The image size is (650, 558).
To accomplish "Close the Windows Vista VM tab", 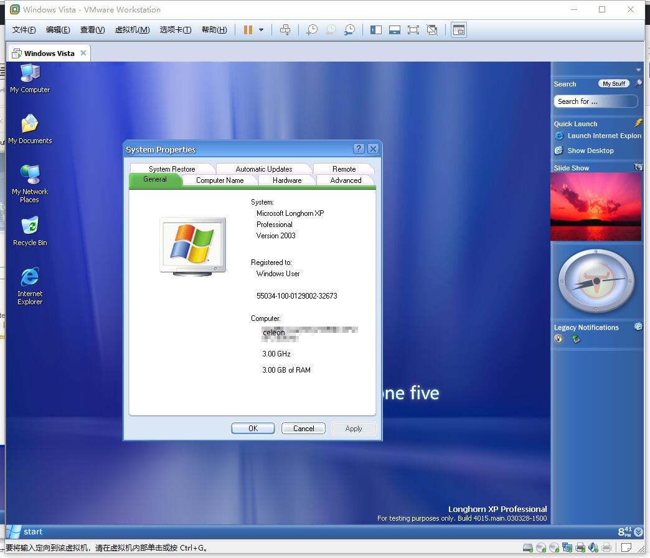I will pos(83,53).
